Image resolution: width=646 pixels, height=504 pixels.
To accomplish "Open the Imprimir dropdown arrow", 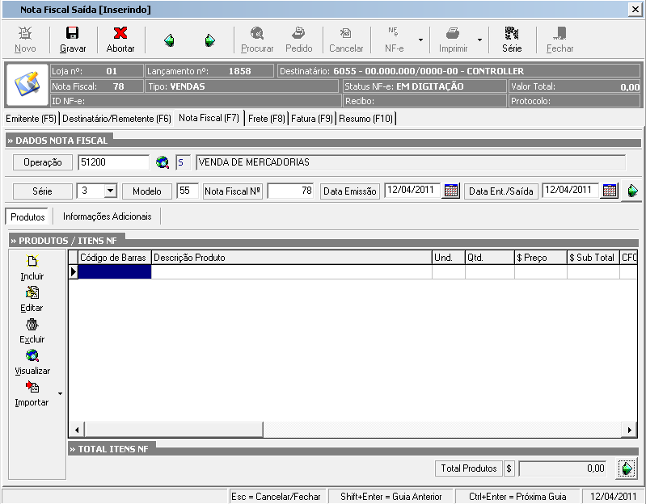I will [479, 39].
